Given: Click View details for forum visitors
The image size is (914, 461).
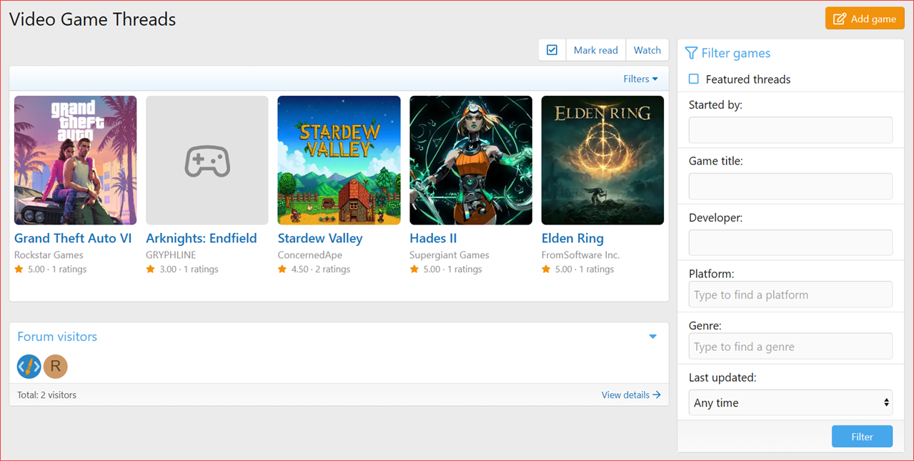Looking at the screenshot, I should pyautogui.click(x=631, y=395).
